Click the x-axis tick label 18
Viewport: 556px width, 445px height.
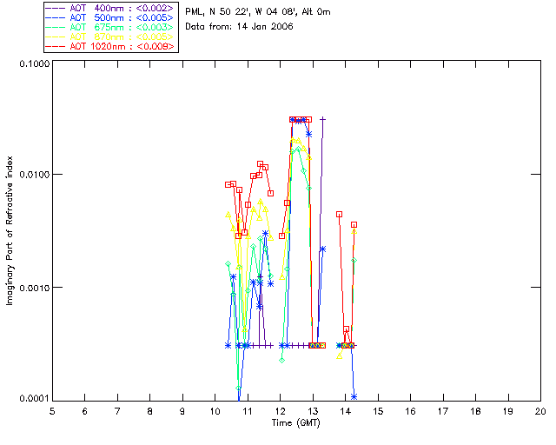point(476,411)
